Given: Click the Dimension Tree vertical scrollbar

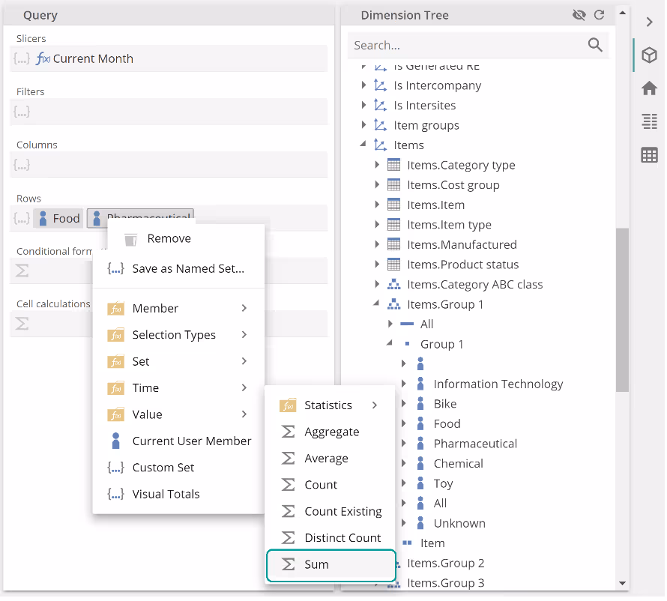Looking at the screenshot, I should click(622, 309).
